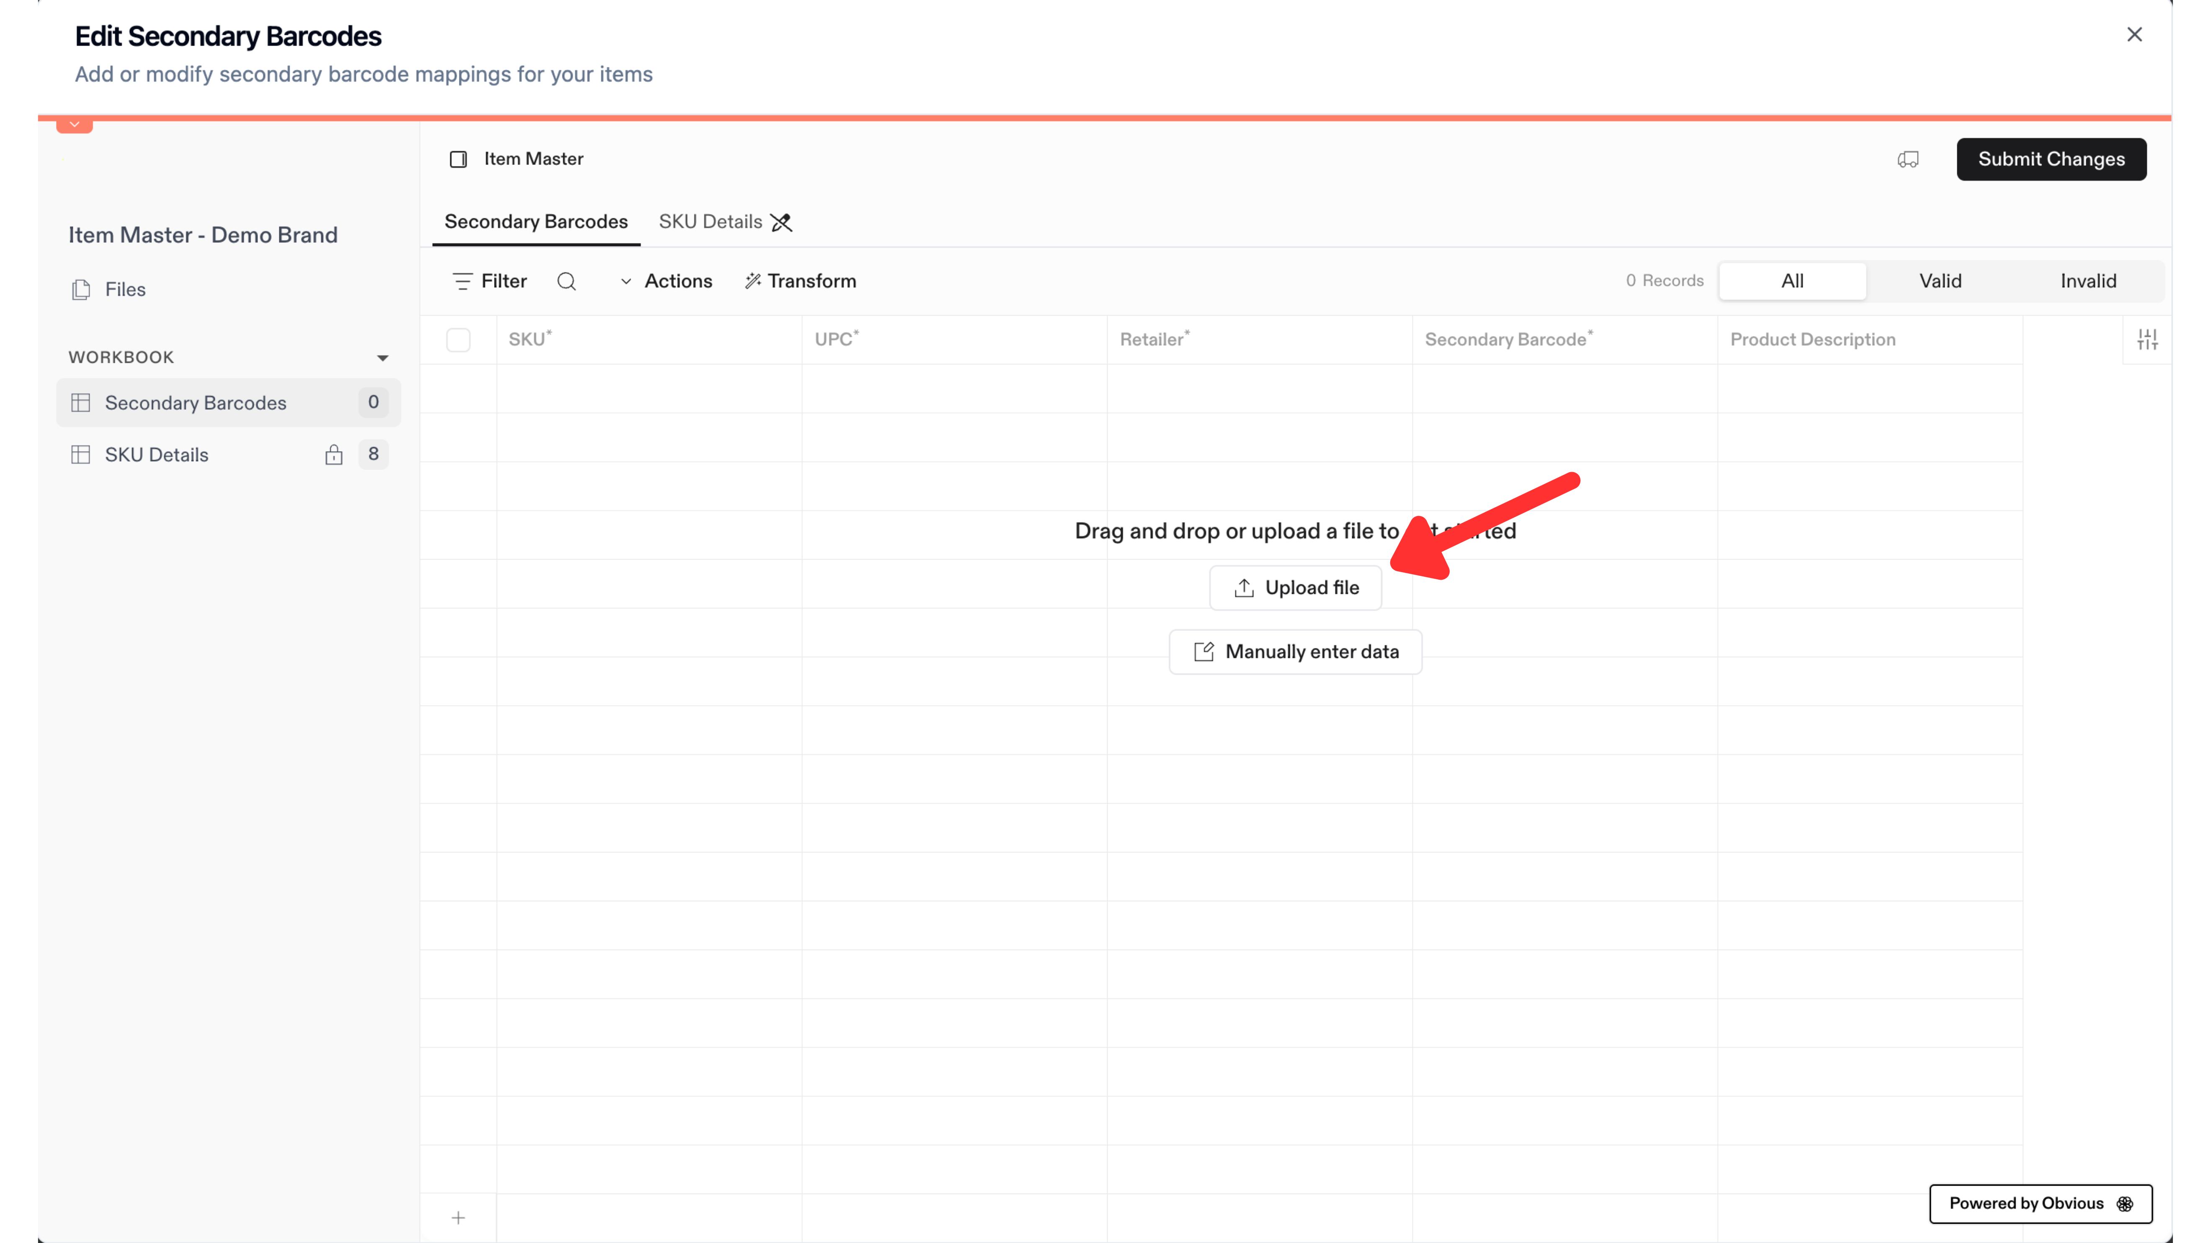Select the Valid records filter
Viewport: 2211px width, 1243px height.
point(1940,281)
